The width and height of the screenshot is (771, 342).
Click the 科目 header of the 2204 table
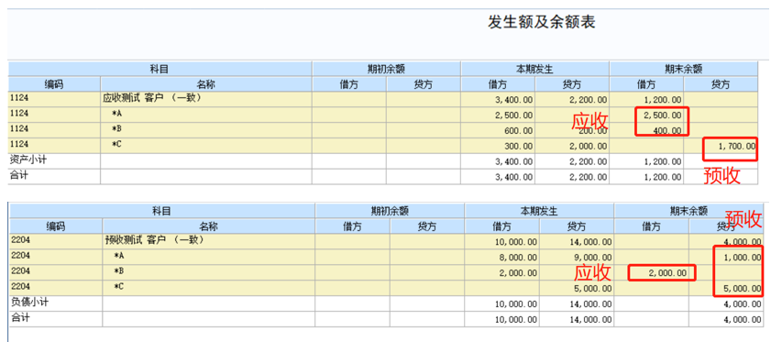(x=162, y=211)
